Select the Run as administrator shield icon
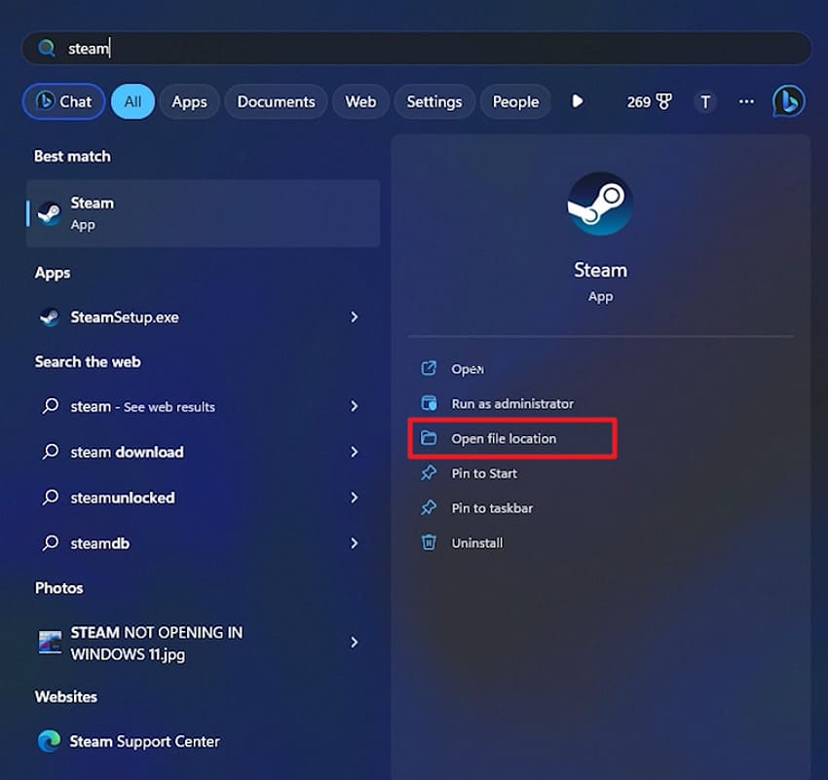This screenshot has width=828, height=780. tap(429, 403)
